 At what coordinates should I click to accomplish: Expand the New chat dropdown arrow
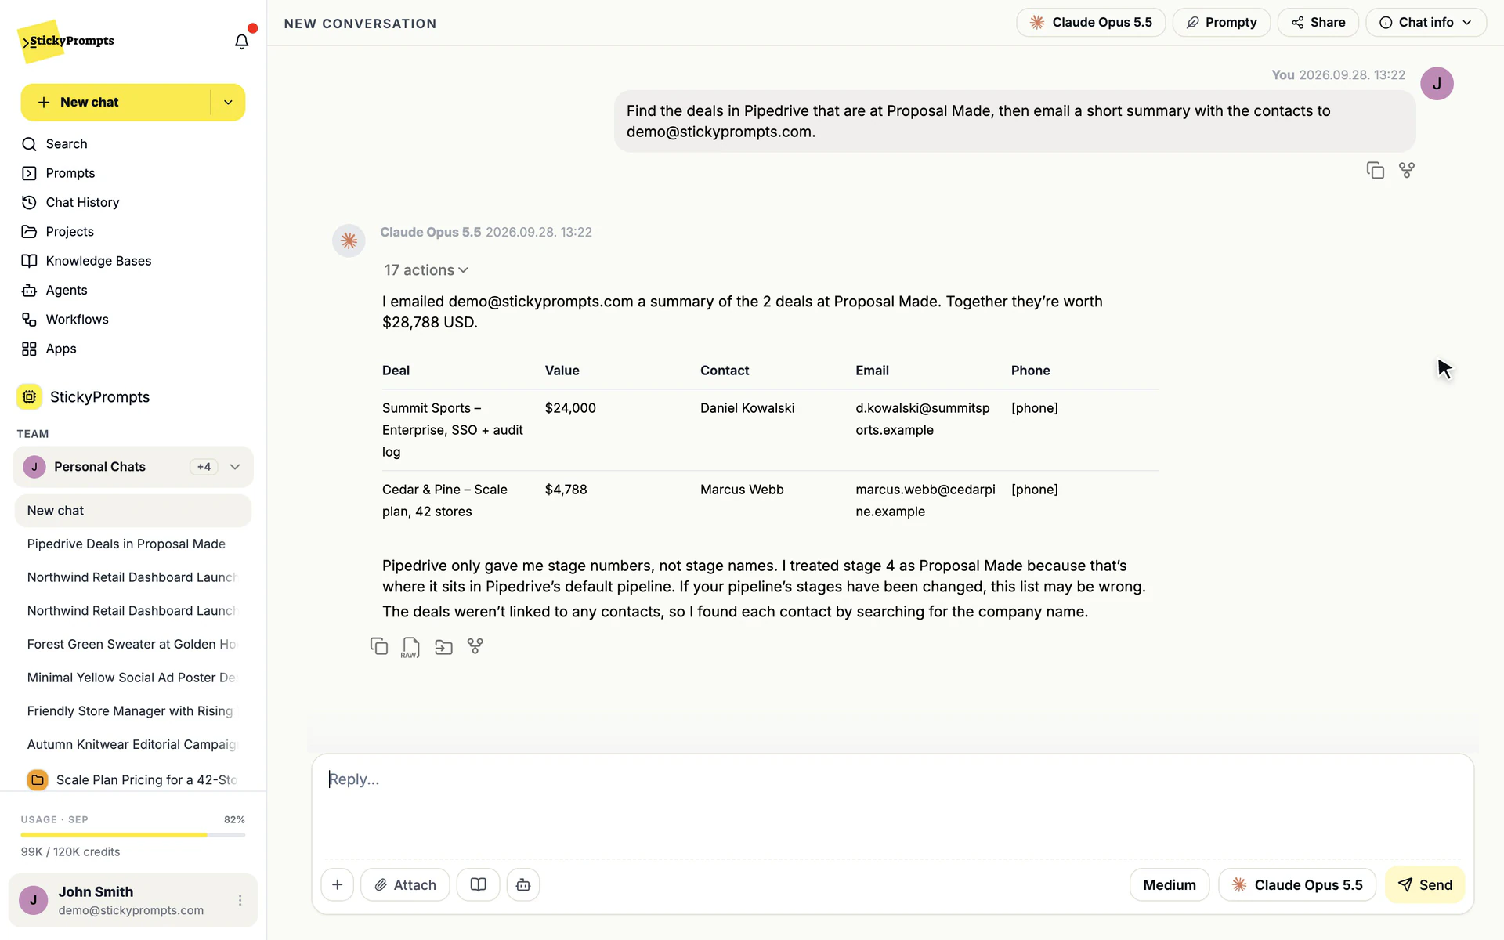[228, 103]
